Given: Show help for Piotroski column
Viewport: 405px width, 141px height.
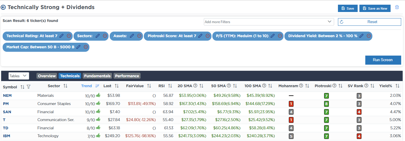Looking at the screenshot, I should point(334,86).
